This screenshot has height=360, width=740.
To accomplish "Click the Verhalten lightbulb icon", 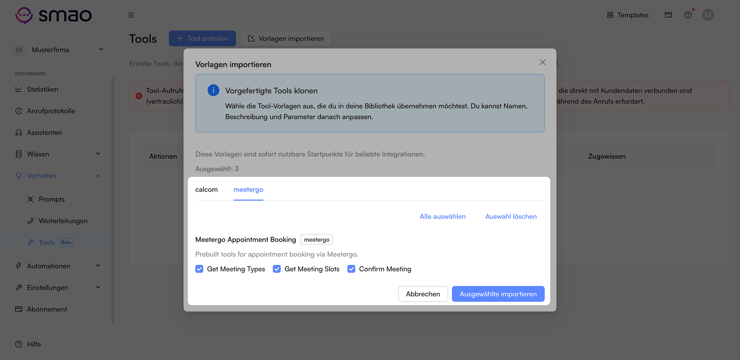I will pyautogui.click(x=19, y=176).
